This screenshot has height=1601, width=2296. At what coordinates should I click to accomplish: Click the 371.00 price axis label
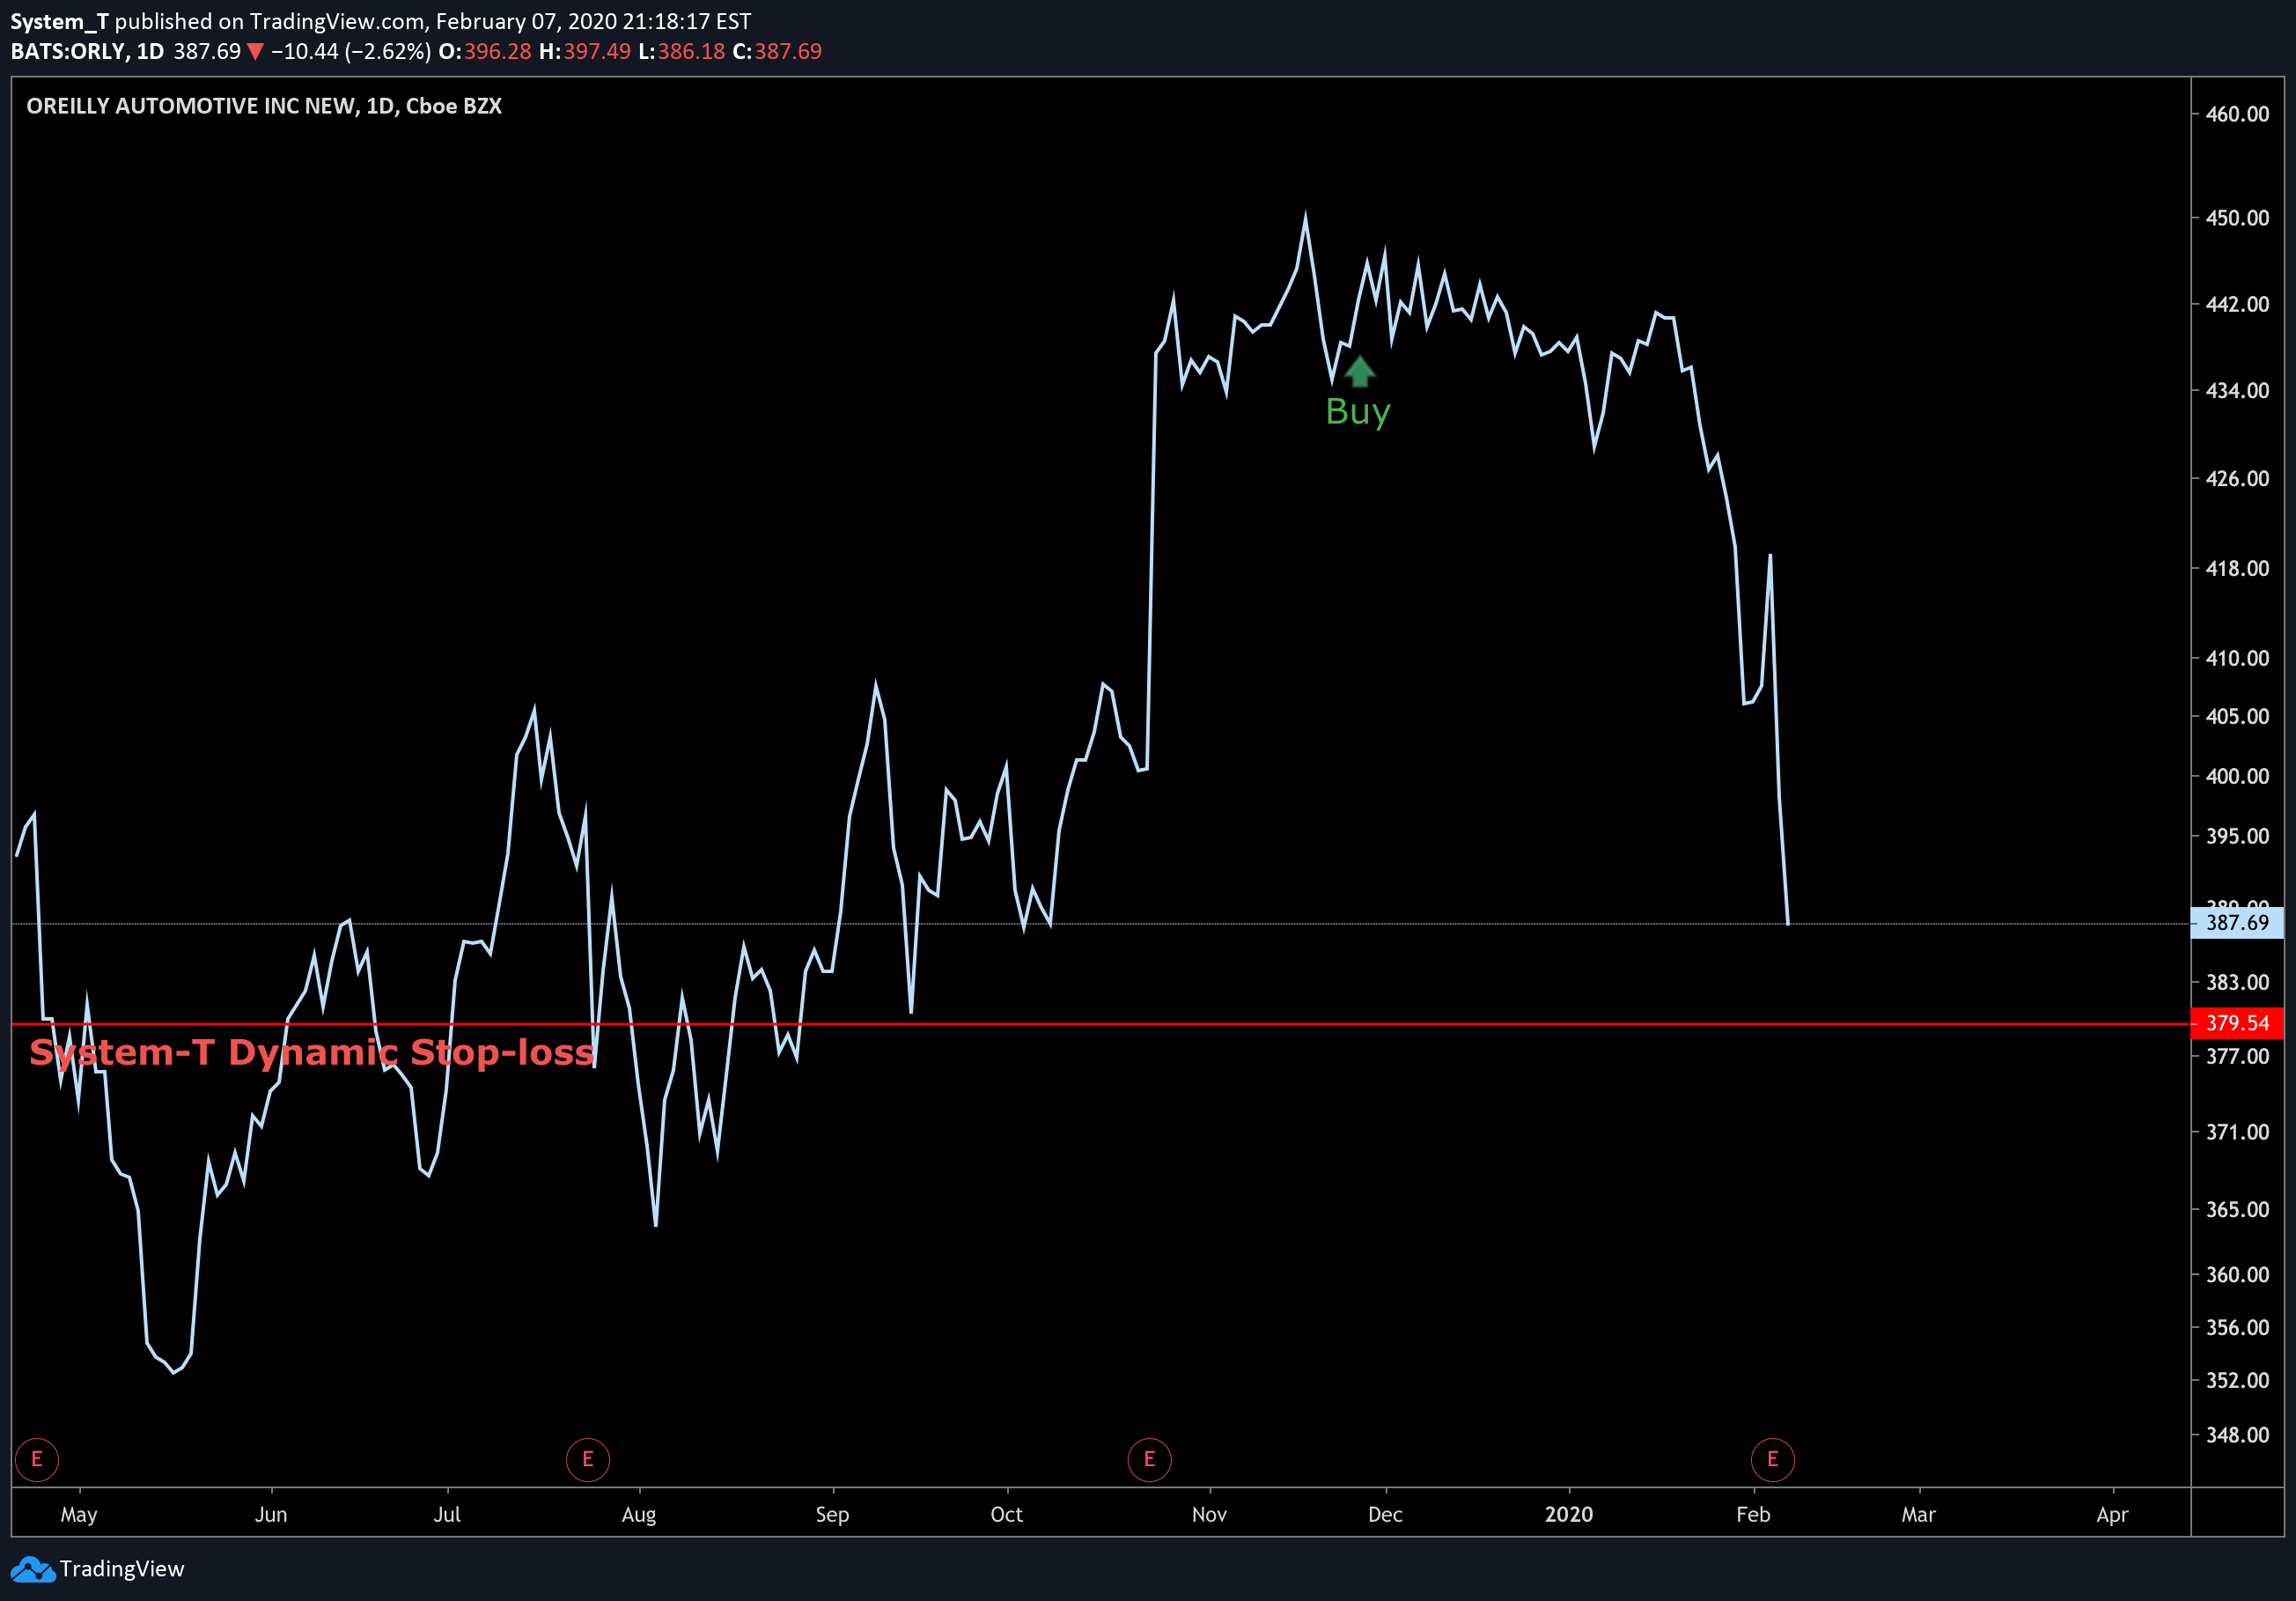pyautogui.click(x=2238, y=1133)
